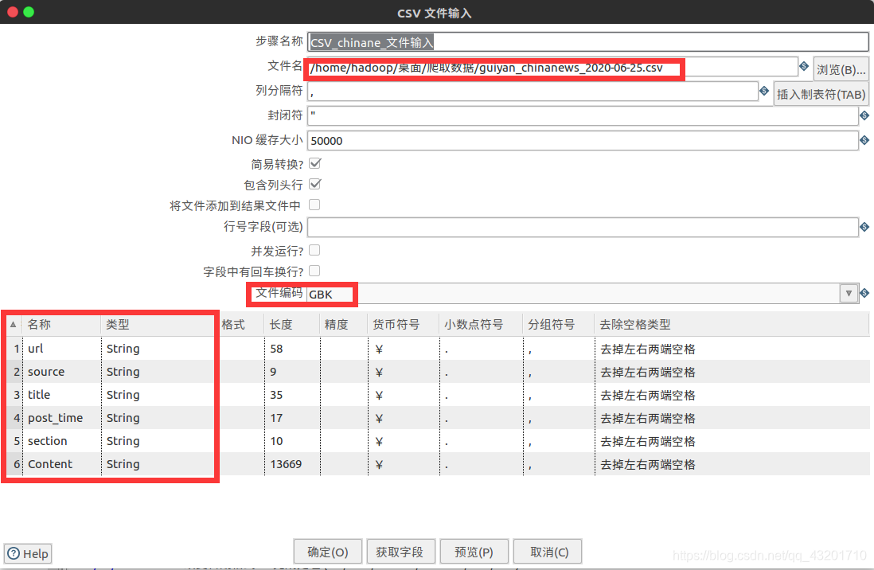The image size is (874, 570).
Task: Click length value 10 in section row
Action: click(292, 440)
